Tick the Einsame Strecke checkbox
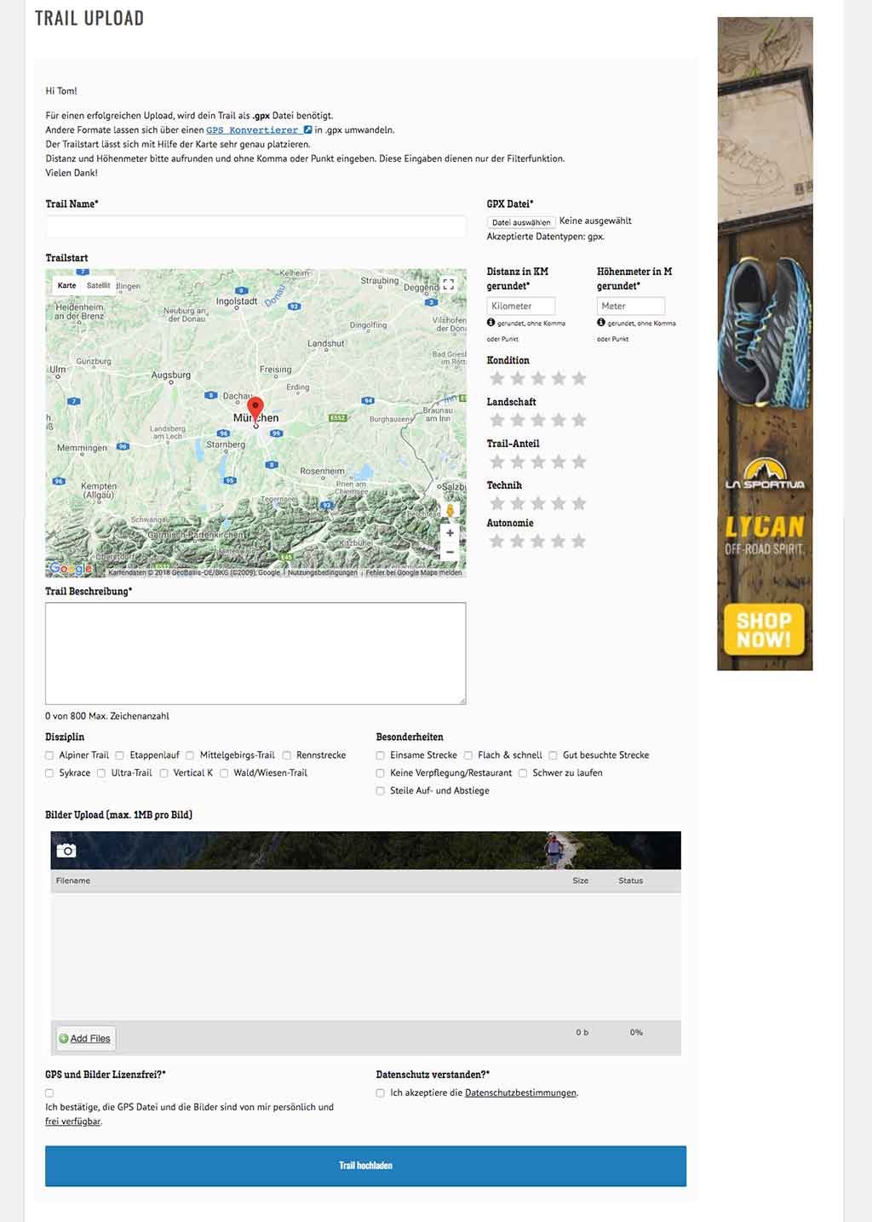 [381, 755]
